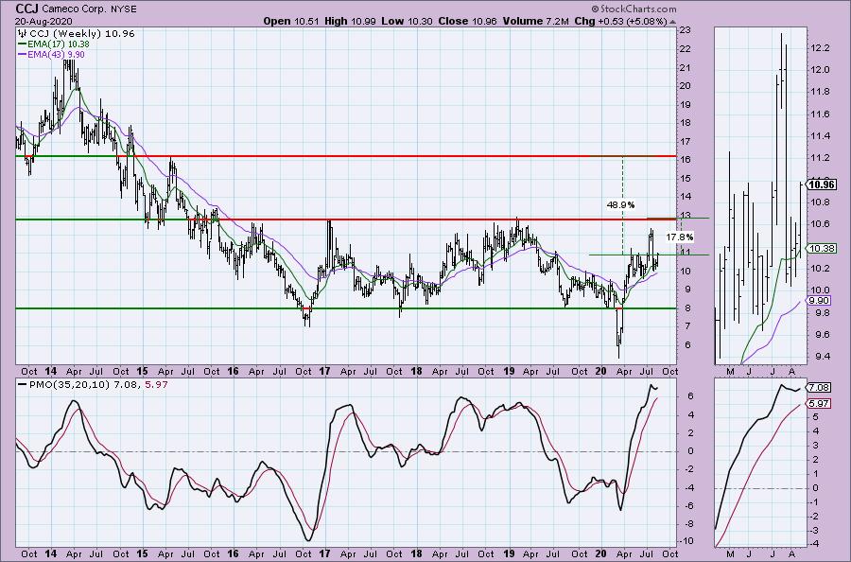The image size is (851, 562).
Task: Click the 48.9% measurement annotation
Action: click(620, 204)
